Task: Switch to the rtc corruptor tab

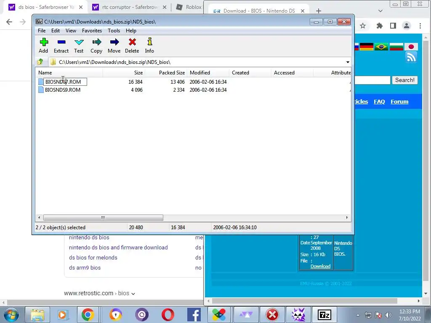Action: (x=129, y=7)
